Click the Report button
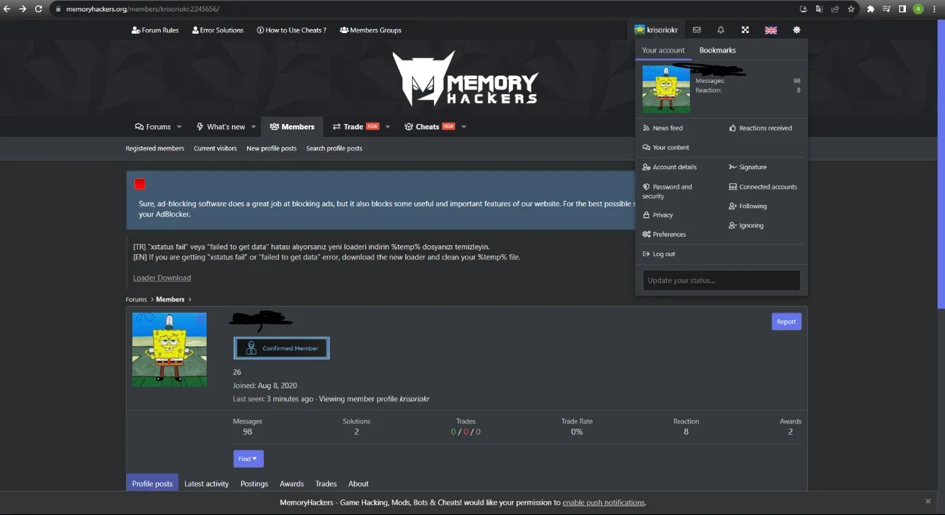This screenshot has width=945, height=515. pos(786,322)
